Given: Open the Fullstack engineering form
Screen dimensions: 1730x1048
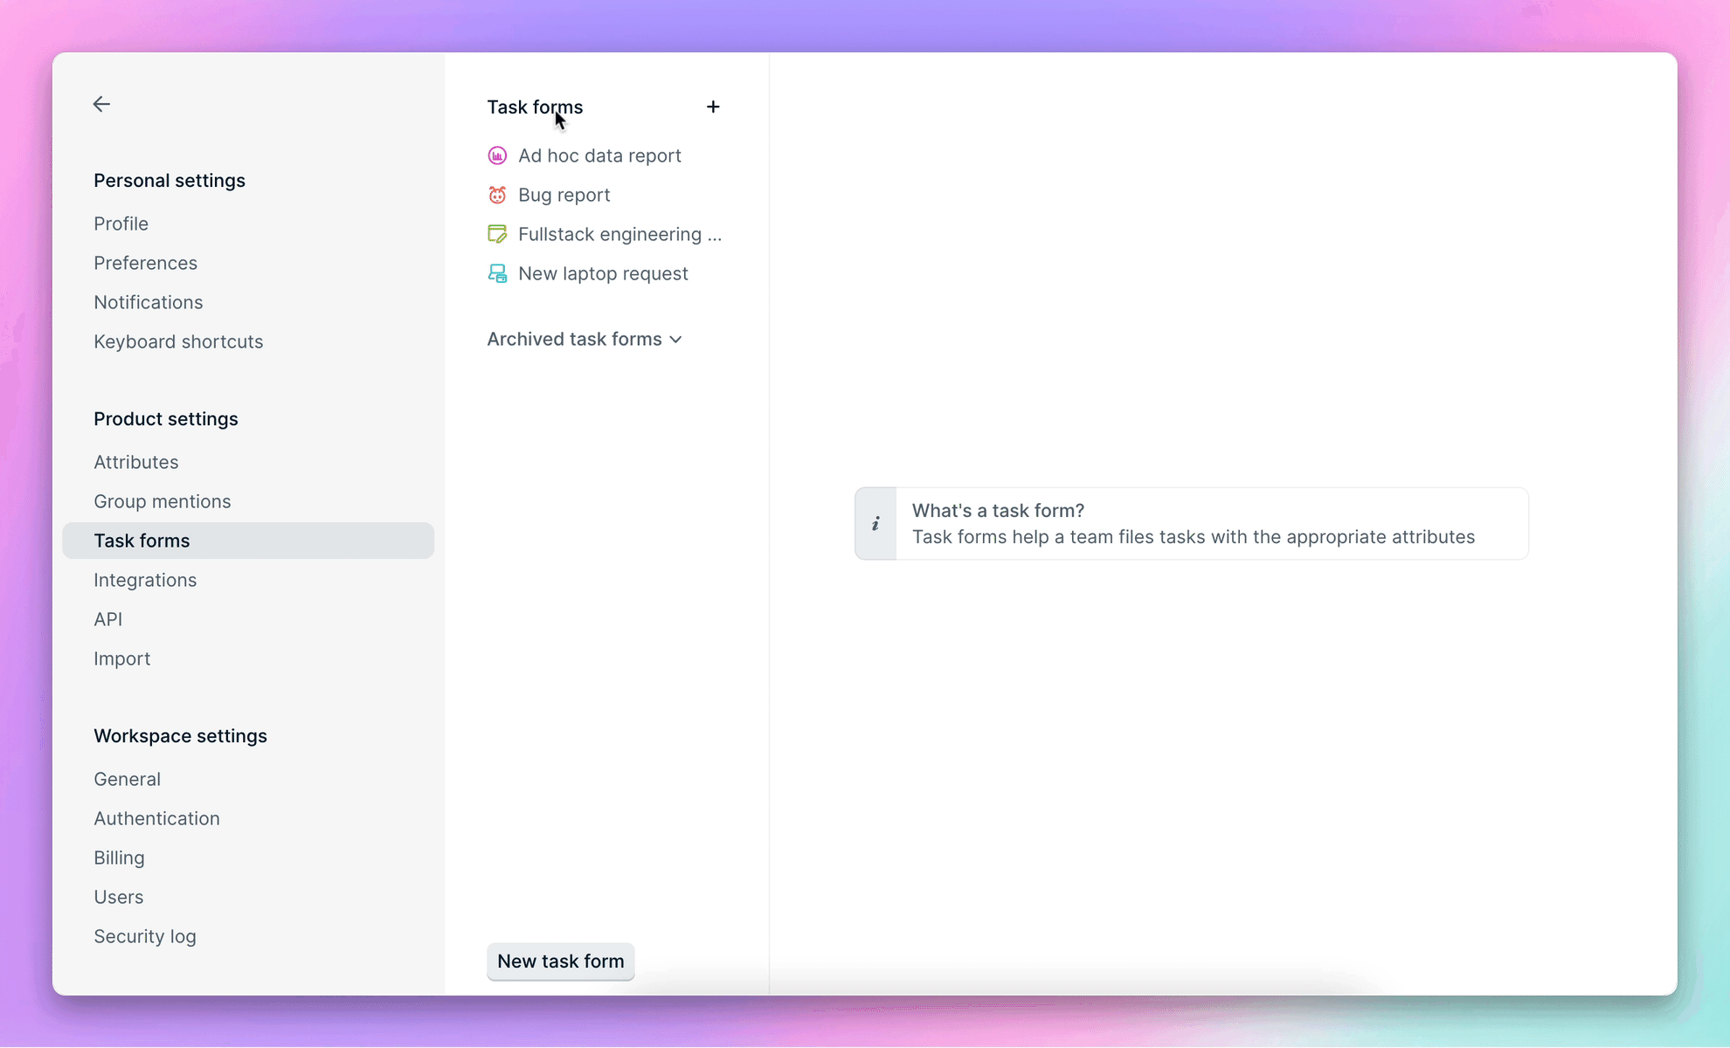Looking at the screenshot, I should pyautogui.click(x=619, y=234).
